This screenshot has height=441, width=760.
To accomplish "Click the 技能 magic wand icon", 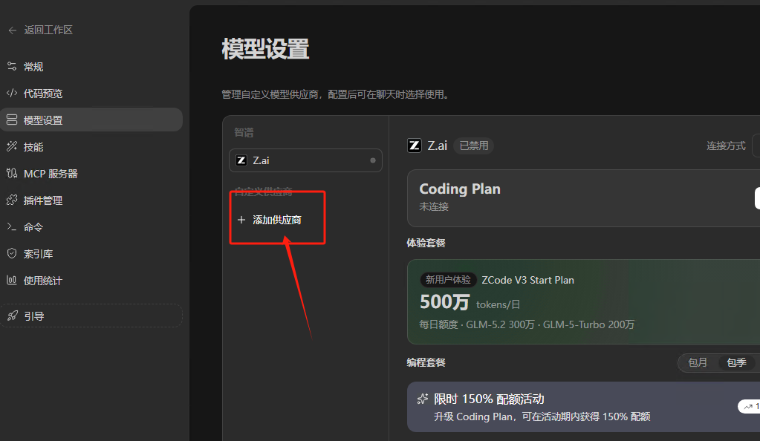I will (x=12, y=146).
